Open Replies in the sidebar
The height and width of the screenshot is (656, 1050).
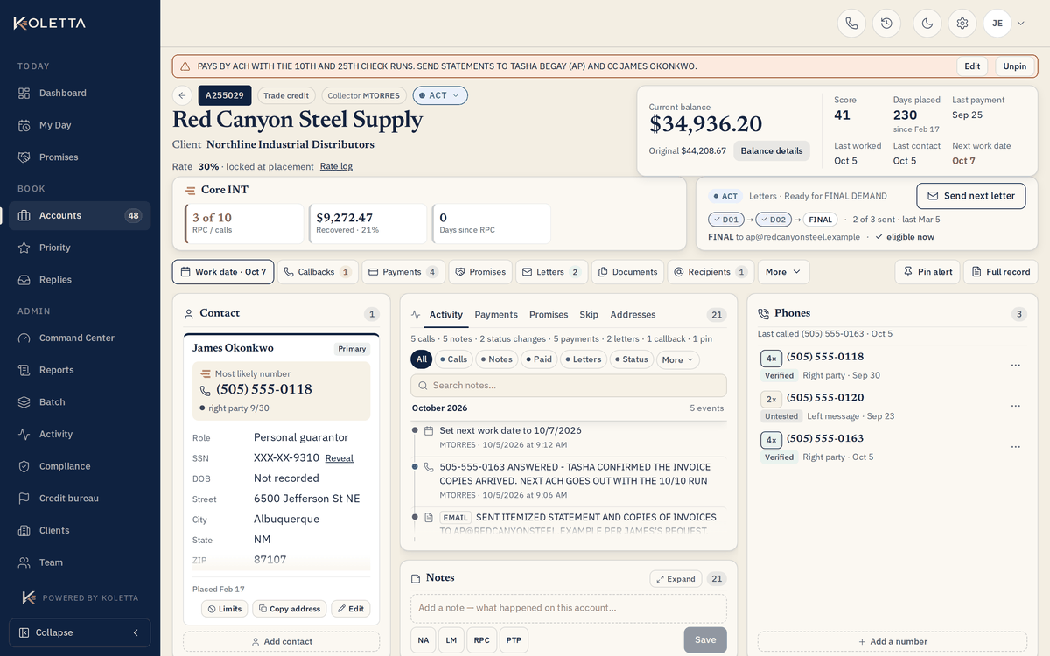coord(80,280)
